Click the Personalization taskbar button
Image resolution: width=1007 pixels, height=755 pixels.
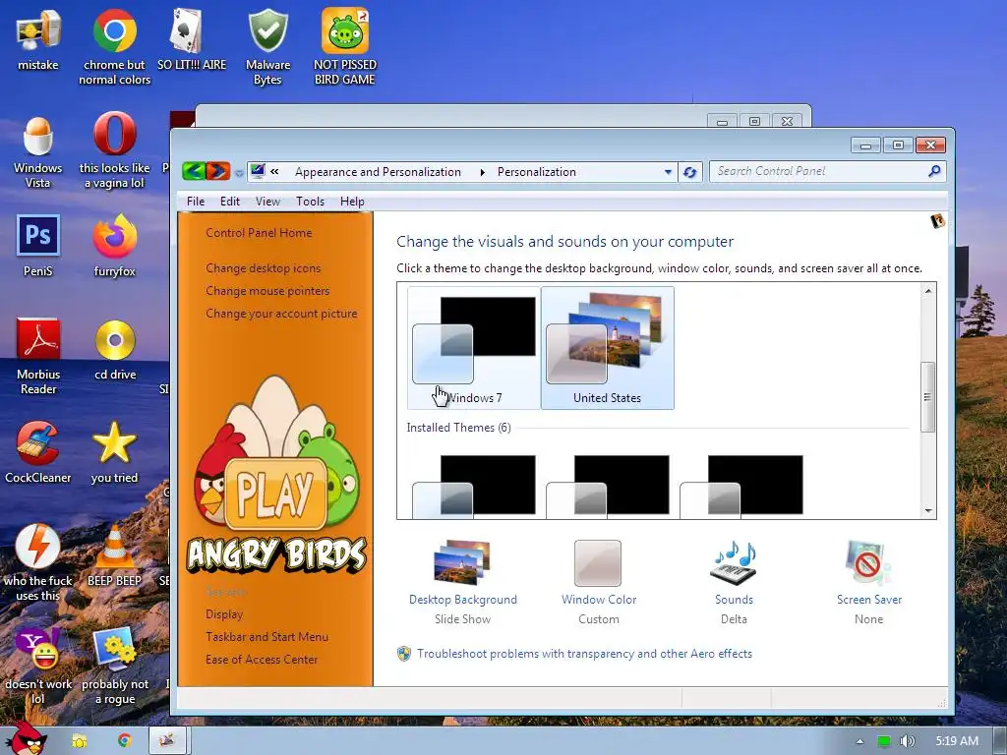click(167, 741)
